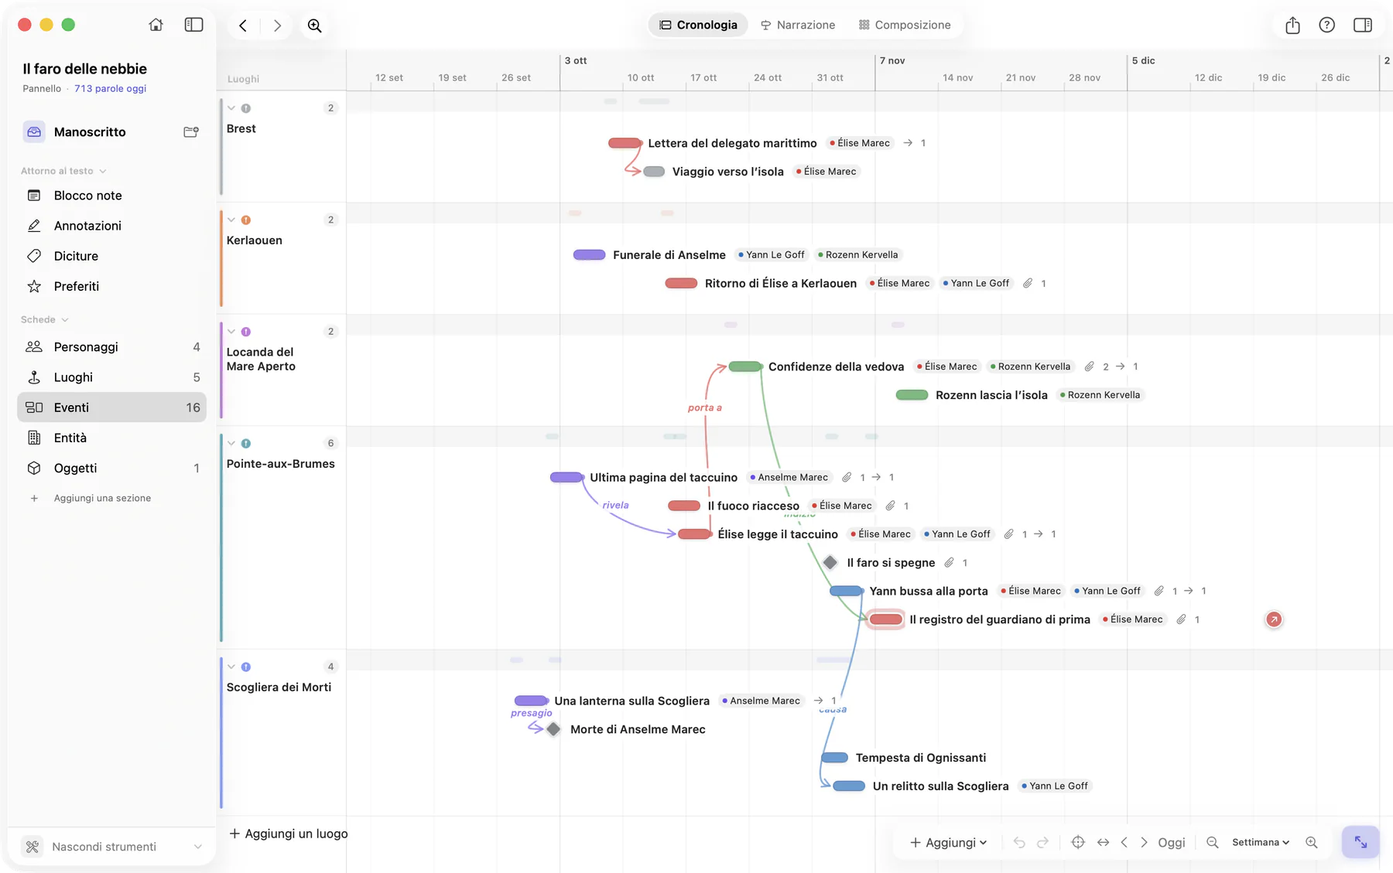Go back with the left arrow button
The height and width of the screenshot is (873, 1393).
click(x=243, y=26)
